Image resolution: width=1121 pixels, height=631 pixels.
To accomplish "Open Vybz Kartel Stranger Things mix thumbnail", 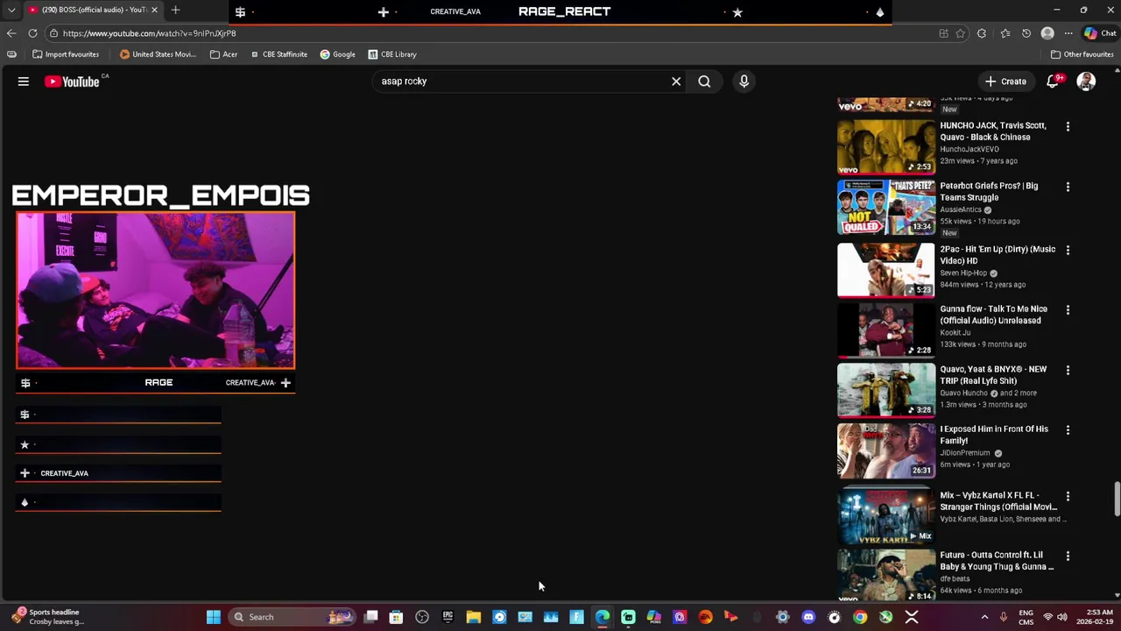I will point(886,517).
